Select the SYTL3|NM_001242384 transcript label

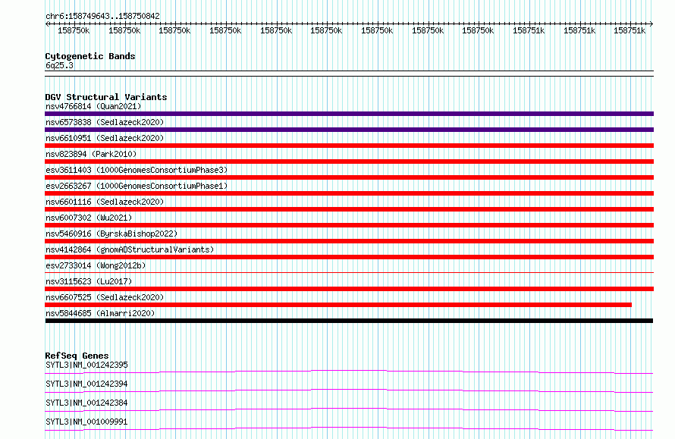pyautogui.click(x=86, y=403)
